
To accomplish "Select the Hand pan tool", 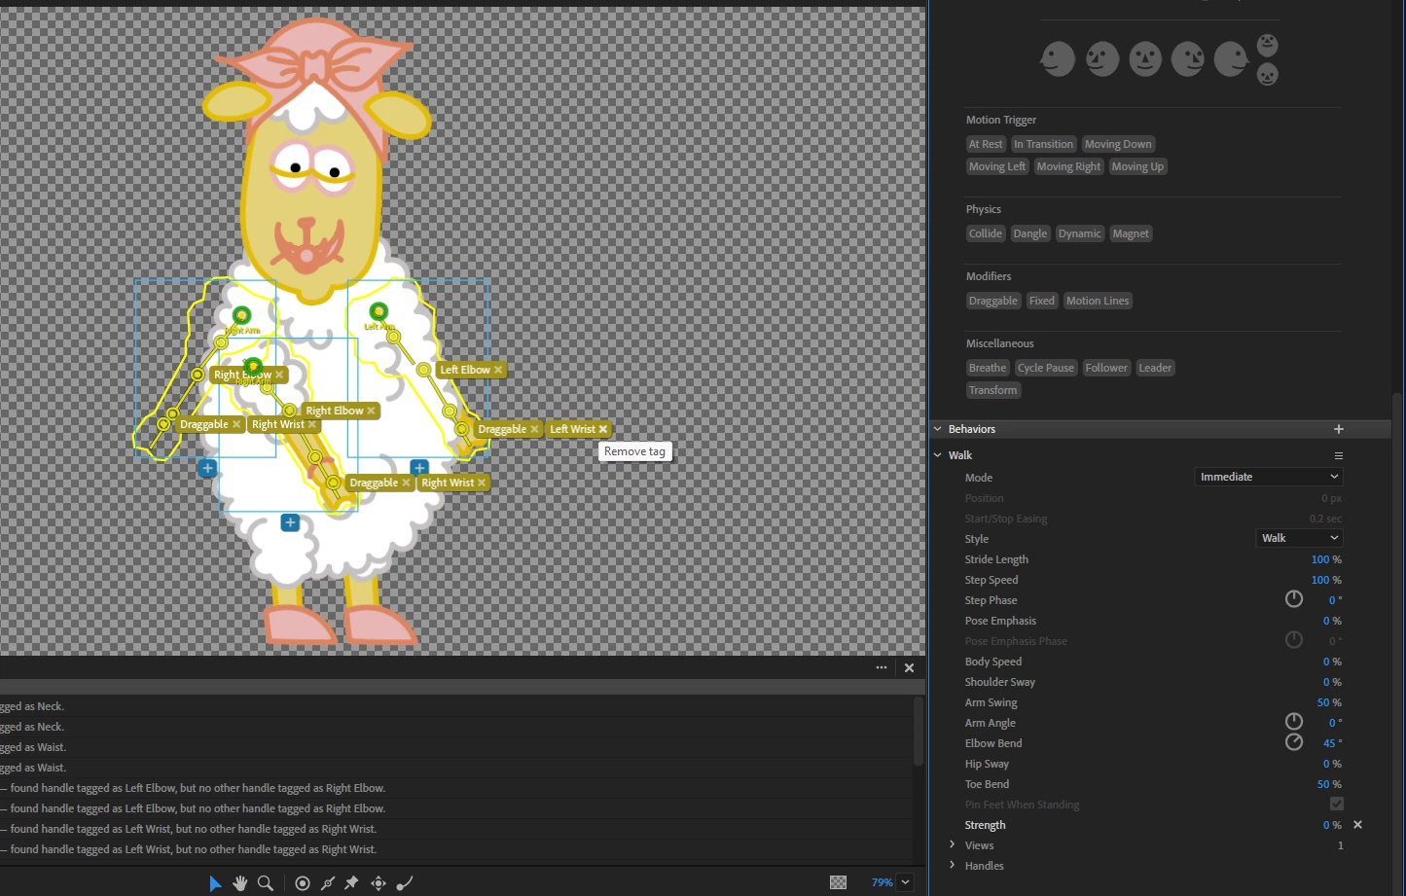I will [x=240, y=883].
